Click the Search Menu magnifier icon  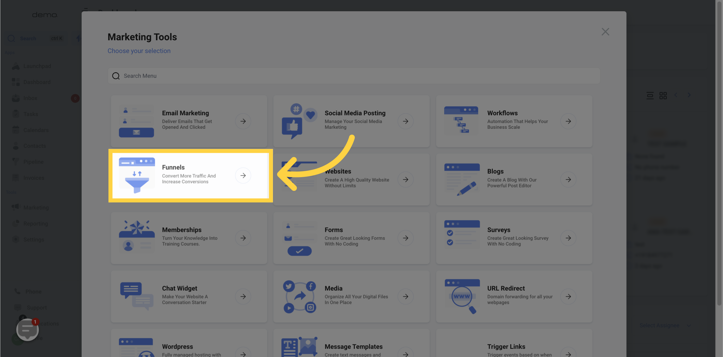(x=116, y=76)
